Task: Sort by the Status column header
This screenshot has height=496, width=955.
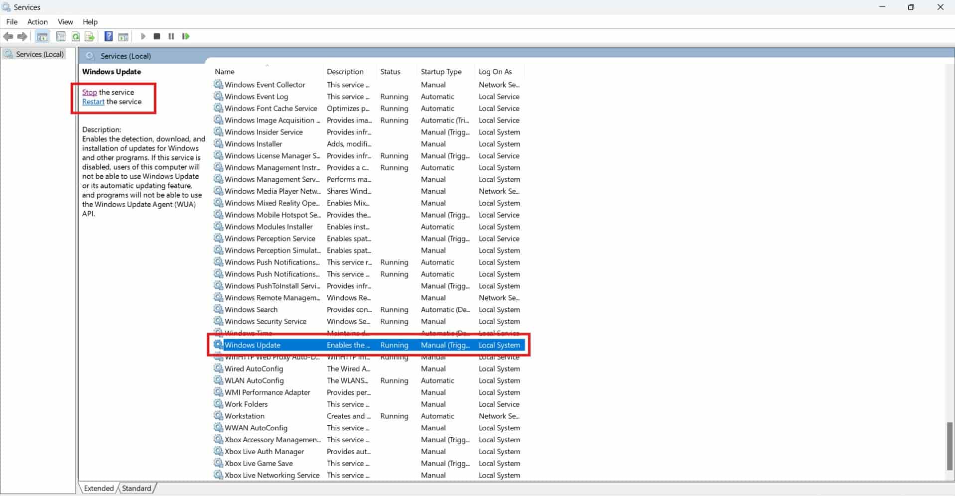Action: pos(397,72)
